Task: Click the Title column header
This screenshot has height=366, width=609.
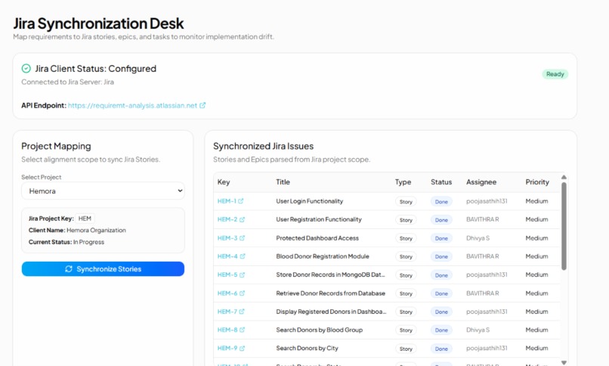Action: (x=283, y=181)
